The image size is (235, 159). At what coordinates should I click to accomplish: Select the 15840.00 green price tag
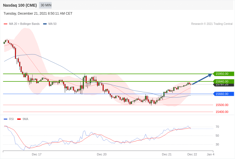[x=223, y=81]
